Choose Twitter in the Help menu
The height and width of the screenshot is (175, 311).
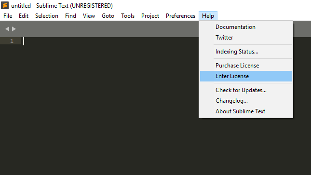pyautogui.click(x=246, y=38)
